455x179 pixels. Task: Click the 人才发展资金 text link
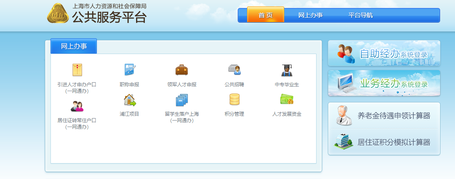pyautogui.click(x=287, y=114)
